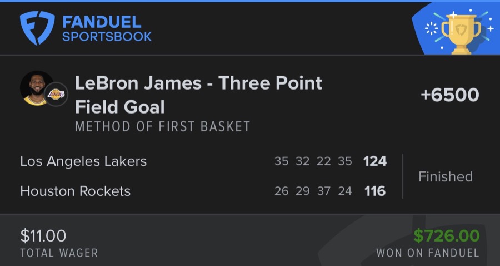Tap the +6500 odds value
500x266 pixels.
[x=449, y=95]
